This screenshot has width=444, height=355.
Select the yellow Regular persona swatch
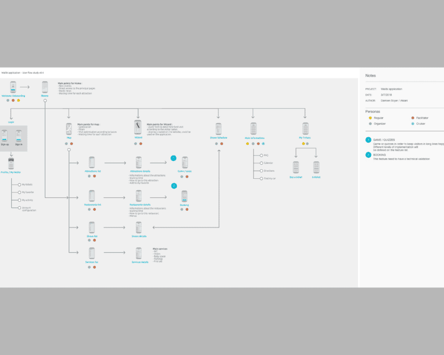(370, 118)
